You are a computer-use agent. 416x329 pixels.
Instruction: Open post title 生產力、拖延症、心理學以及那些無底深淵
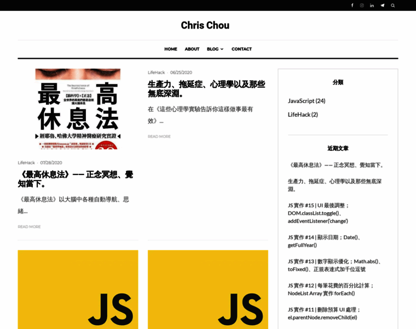click(x=206, y=89)
